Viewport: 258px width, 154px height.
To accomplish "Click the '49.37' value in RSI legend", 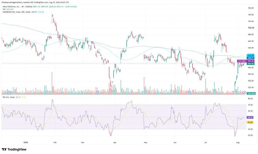I will point(18,97).
